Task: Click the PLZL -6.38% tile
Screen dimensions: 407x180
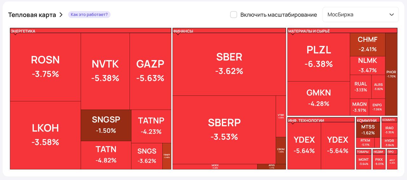Action: (x=319, y=56)
